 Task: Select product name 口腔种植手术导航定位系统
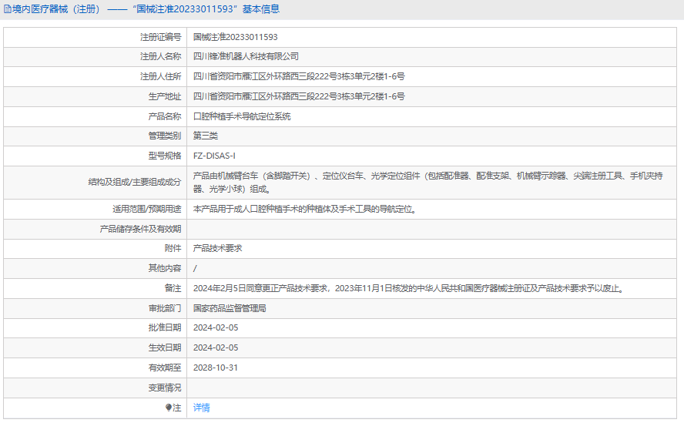point(242,116)
